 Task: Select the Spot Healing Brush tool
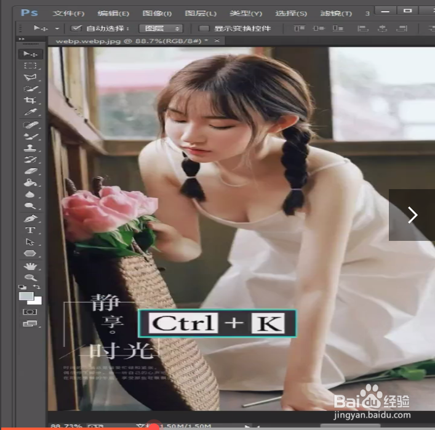pos(31,124)
